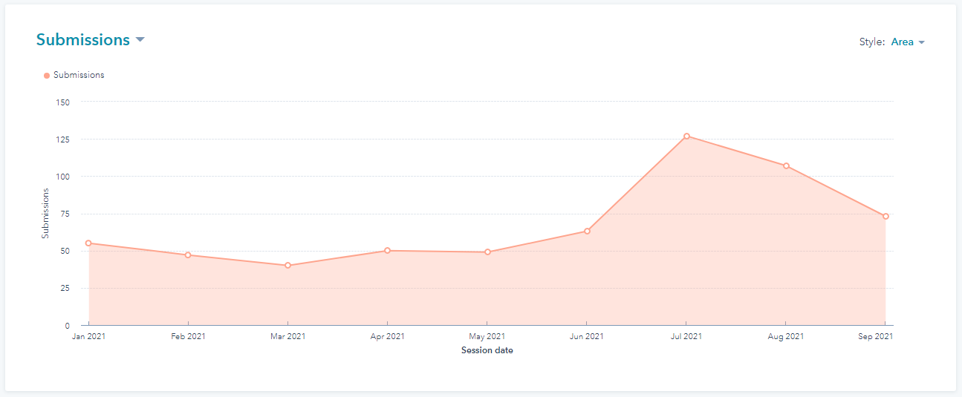Click the caret beside Submissions title
The width and height of the screenshot is (962, 397).
pyautogui.click(x=140, y=40)
